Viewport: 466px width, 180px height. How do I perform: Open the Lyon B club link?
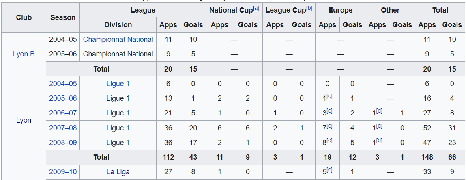pos(24,54)
